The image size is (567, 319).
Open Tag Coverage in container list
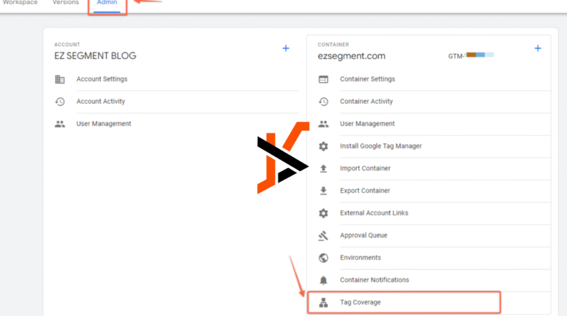coord(360,302)
